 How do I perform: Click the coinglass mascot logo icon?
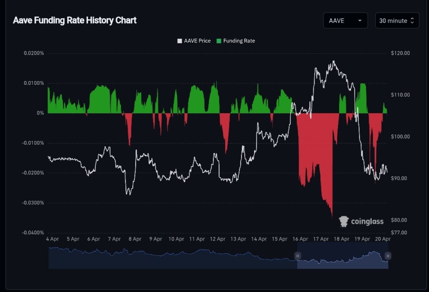[344, 221]
